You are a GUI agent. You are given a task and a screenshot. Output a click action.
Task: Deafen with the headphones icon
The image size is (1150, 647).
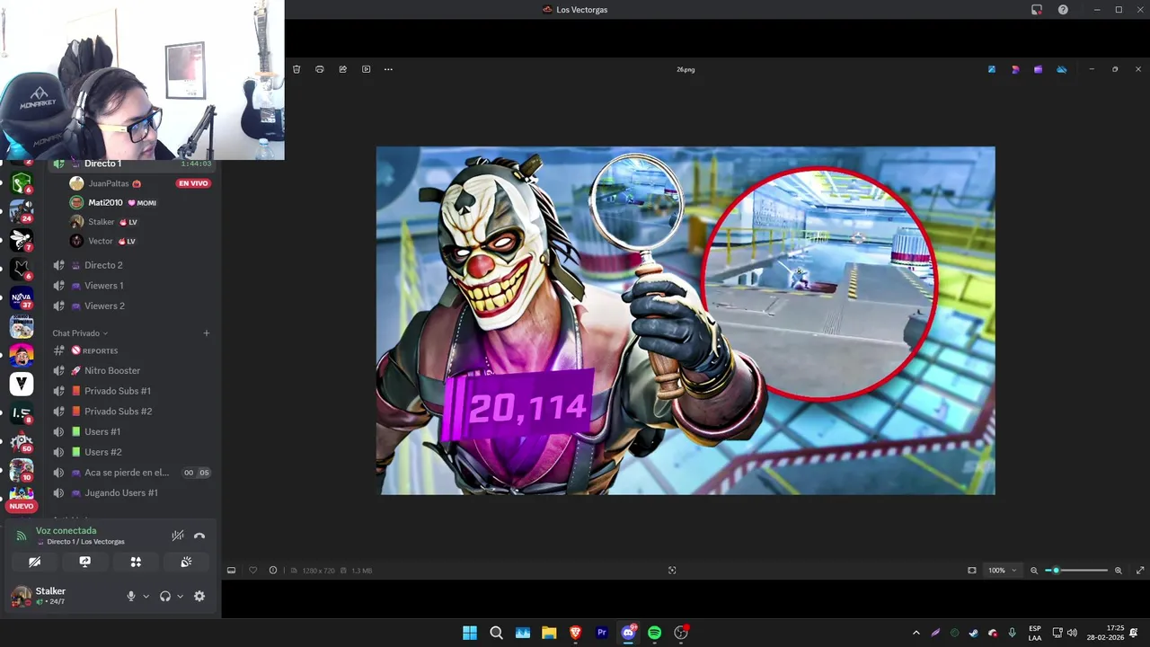pyautogui.click(x=165, y=596)
